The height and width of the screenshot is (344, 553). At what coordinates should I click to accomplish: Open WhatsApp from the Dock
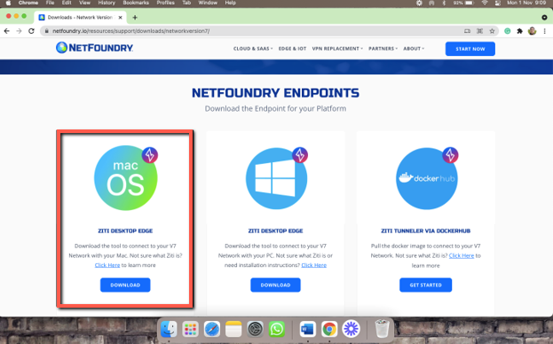tap(277, 330)
